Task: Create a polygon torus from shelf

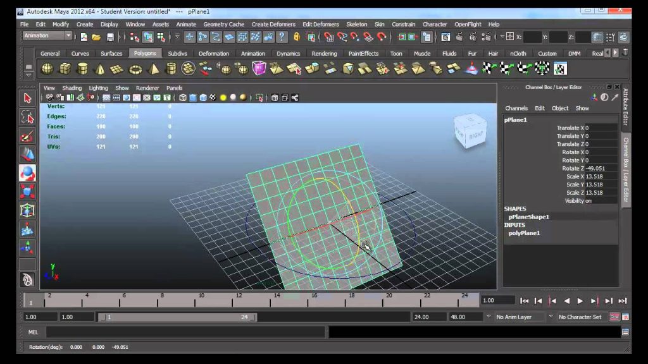Action: pyautogui.click(x=135, y=69)
